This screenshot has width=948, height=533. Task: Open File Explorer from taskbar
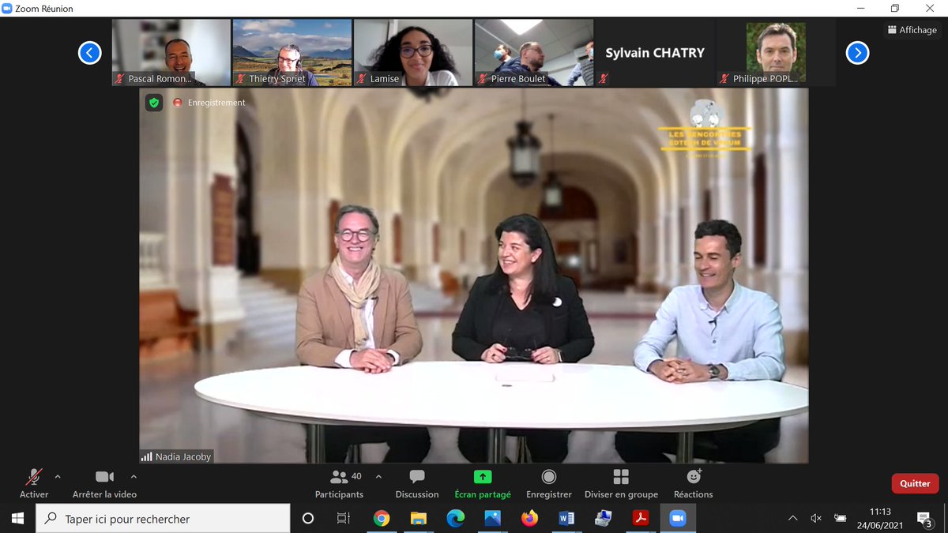tap(419, 518)
